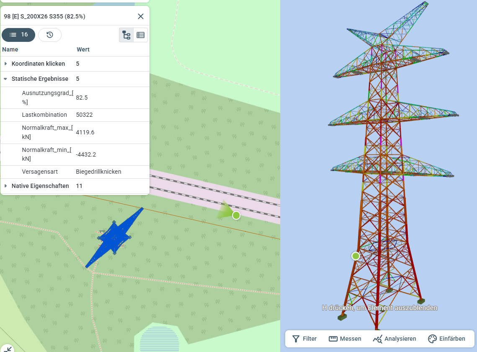
Task: Click the 16 properties list button
Action: click(18, 35)
